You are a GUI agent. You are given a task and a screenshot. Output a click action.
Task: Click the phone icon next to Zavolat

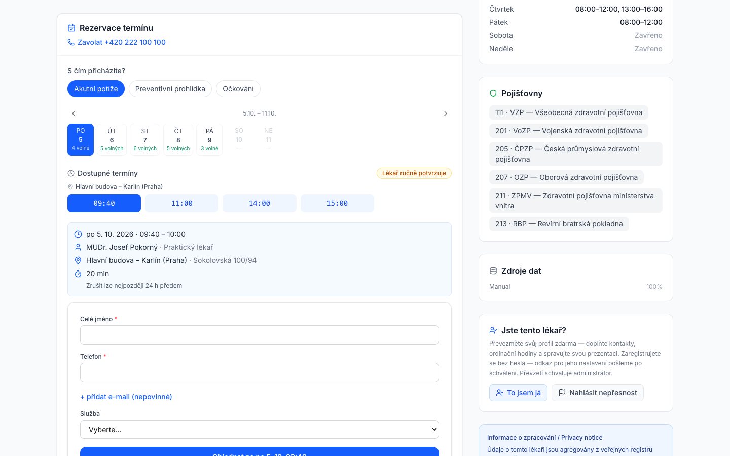[x=71, y=42]
